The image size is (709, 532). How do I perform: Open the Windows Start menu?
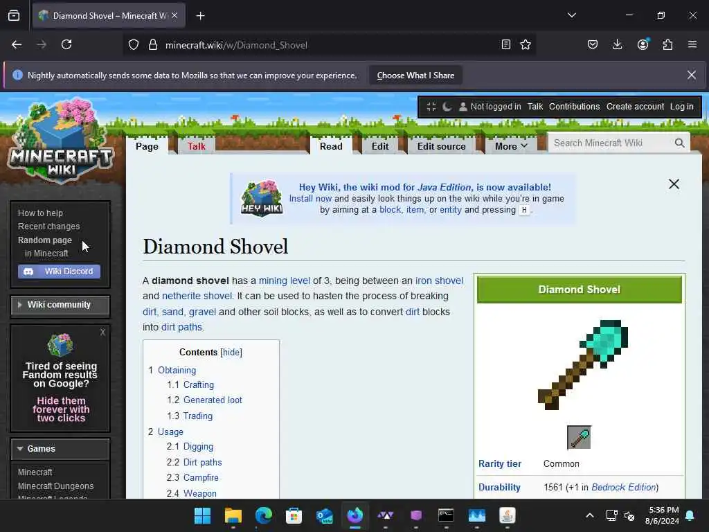tap(202, 515)
